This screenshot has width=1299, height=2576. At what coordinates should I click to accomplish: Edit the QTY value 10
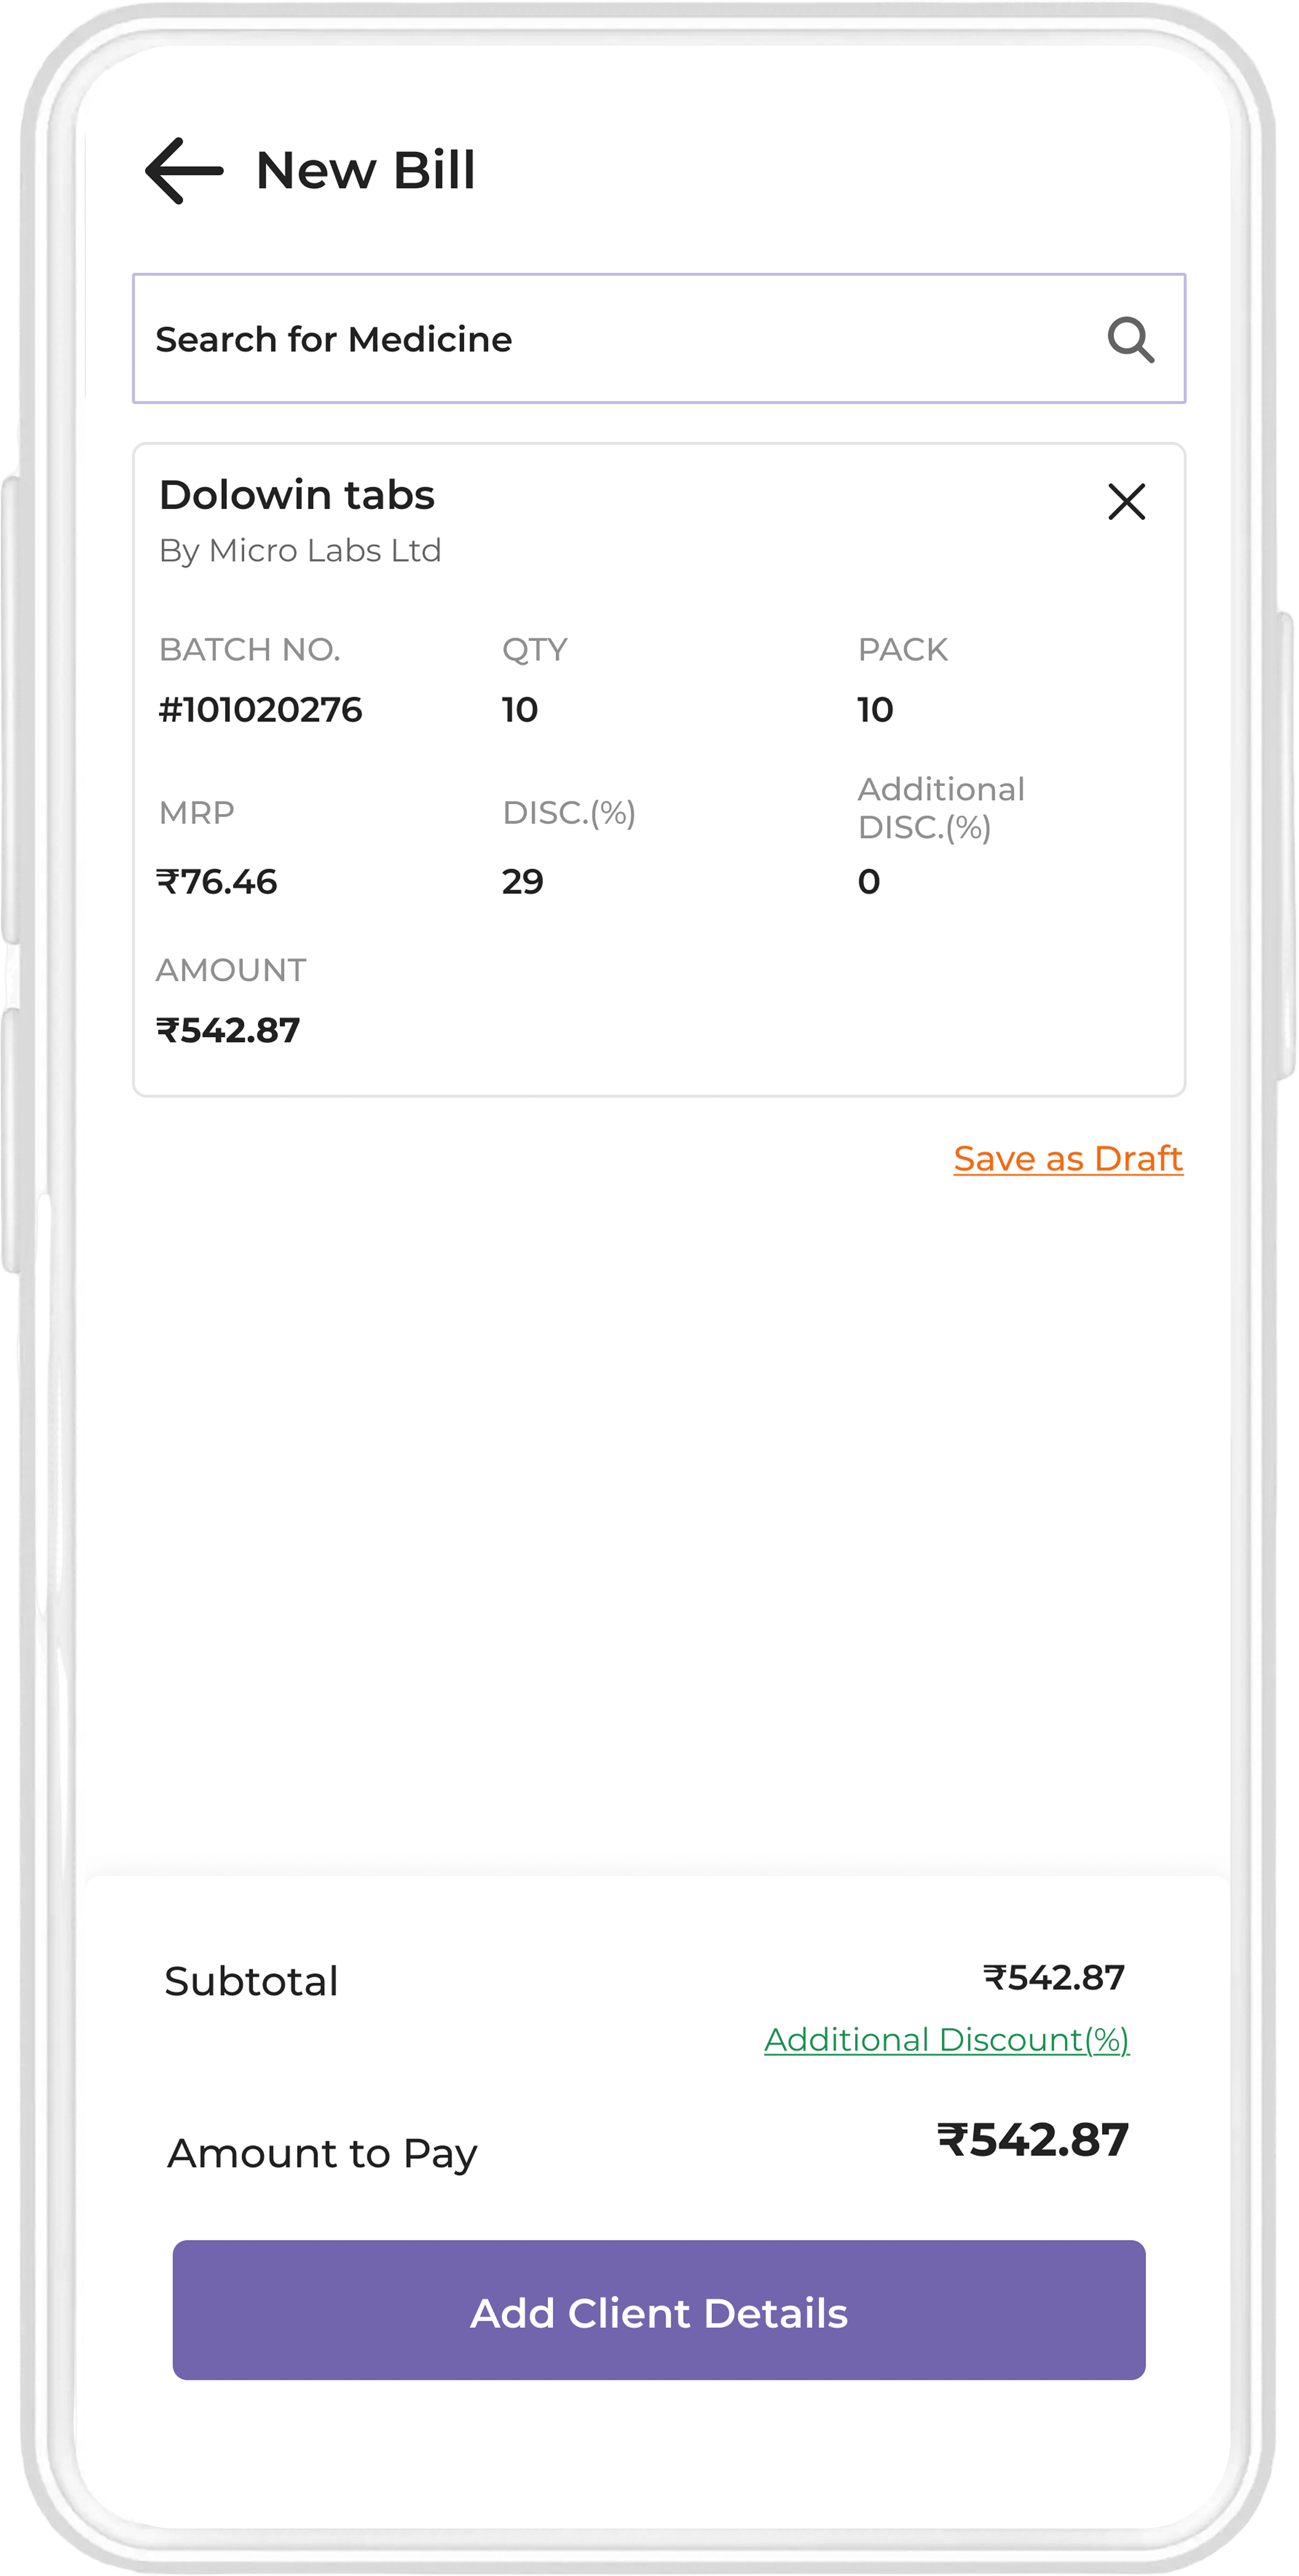coord(520,710)
